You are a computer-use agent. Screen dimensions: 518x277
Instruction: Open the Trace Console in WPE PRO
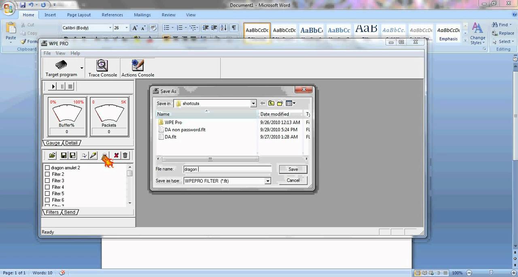pyautogui.click(x=102, y=68)
